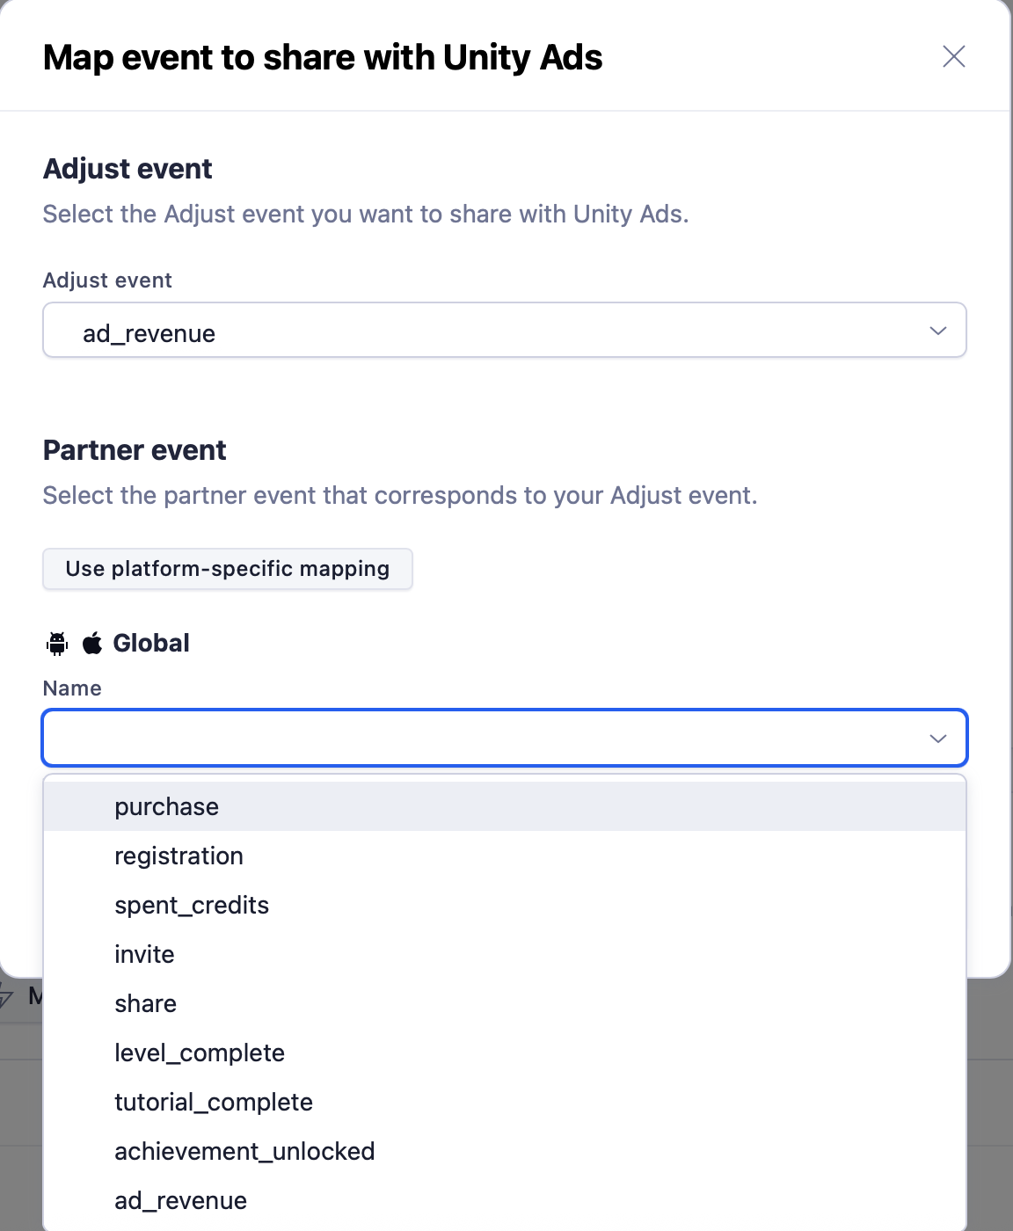This screenshot has width=1013, height=1231.
Task: Pick achievement_unlocked partner event
Action: click(244, 1152)
